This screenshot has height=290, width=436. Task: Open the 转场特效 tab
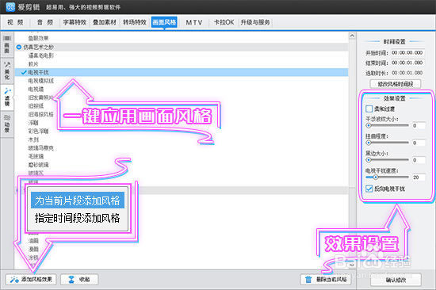135,22
